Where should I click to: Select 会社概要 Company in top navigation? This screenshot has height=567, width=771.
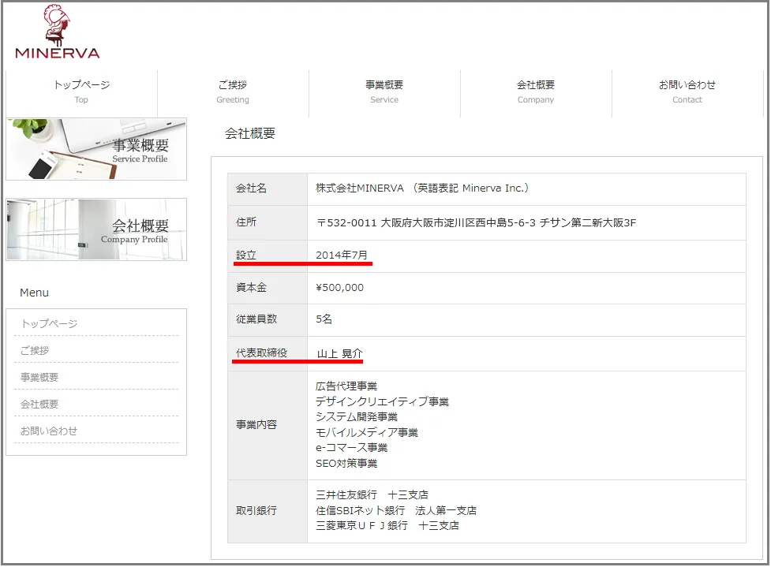pyautogui.click(x=536, y=91)
